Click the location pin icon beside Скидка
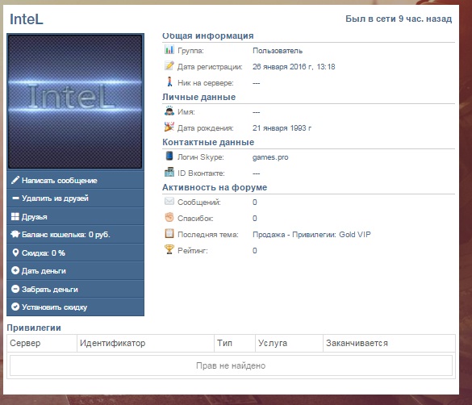This screenshot has height=405, width=472. pos(15,253)
